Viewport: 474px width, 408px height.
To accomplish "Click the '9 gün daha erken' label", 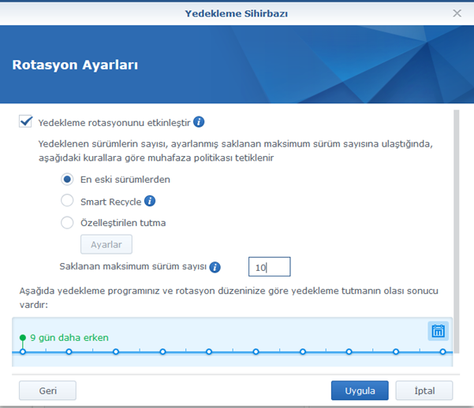I will 69,337.
